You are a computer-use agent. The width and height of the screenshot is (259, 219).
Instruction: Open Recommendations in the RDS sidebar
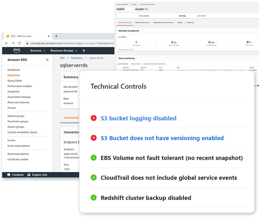pos(18,154)
